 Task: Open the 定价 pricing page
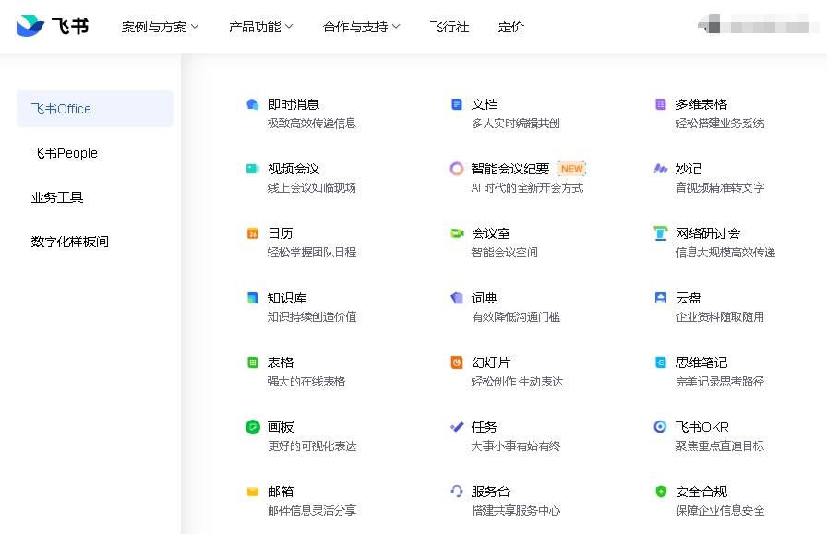click(510, 27)
